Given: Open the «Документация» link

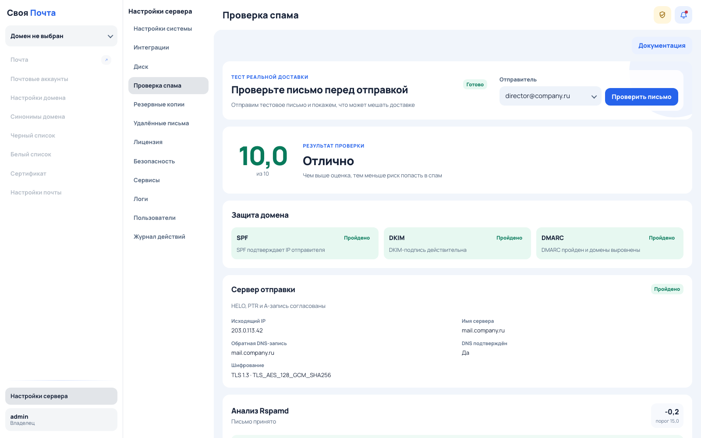Looking at the screenshot, I should pos(662,46).
